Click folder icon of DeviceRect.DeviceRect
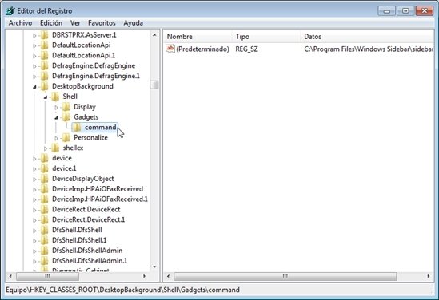 [44, 210]
